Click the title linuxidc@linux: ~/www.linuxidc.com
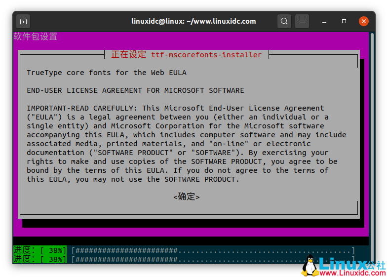This screenshot has width=388, height=278. tap(194, 21)
